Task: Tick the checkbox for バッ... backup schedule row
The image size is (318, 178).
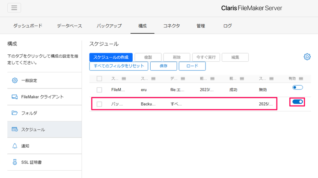Action: (x=99, y=104)
